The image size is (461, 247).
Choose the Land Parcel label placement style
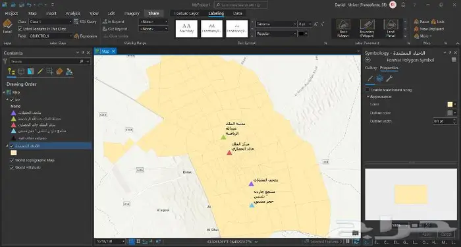tap(391, 28)
